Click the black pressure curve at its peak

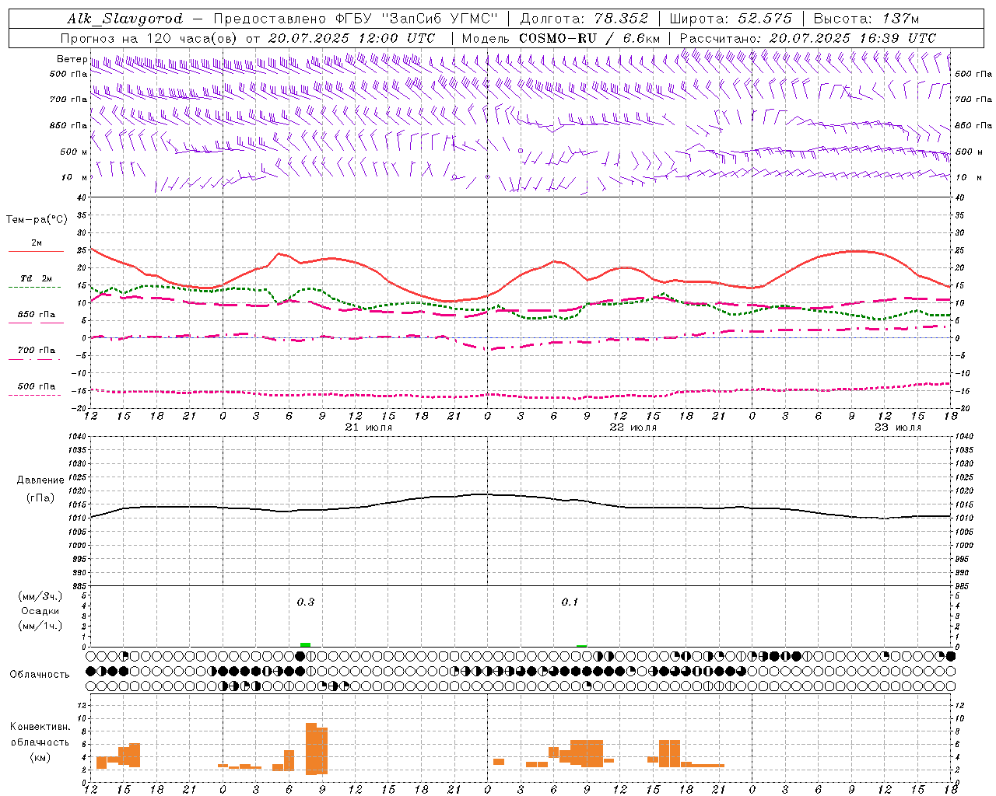coord(482,494)
